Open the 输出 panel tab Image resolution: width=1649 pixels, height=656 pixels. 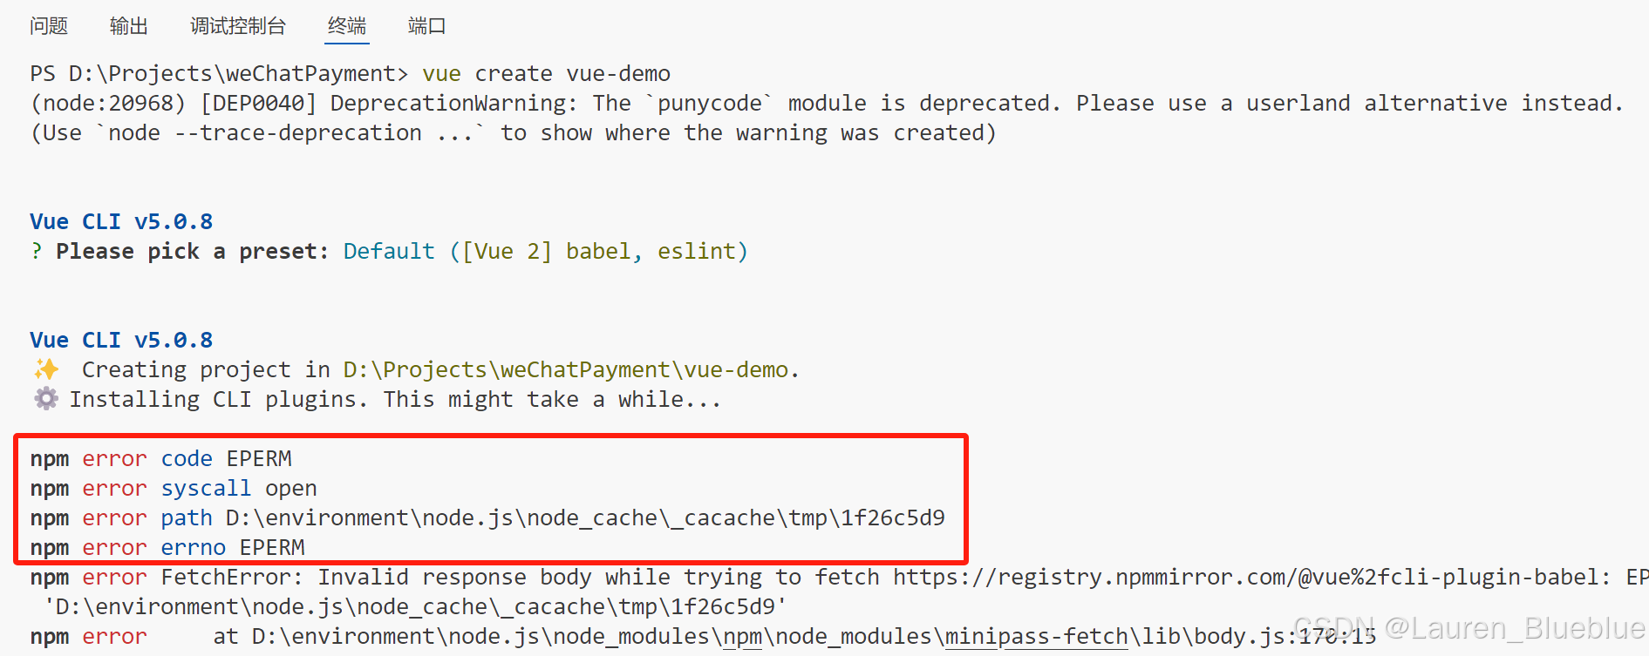click(129, 26)
